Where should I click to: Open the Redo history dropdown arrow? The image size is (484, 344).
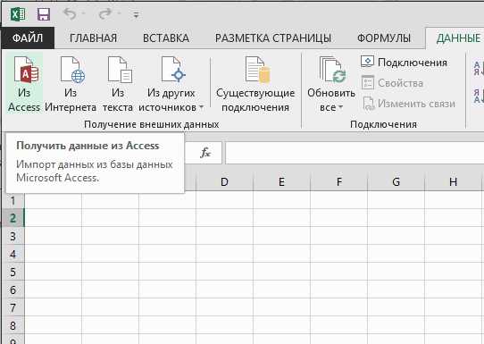119,14
